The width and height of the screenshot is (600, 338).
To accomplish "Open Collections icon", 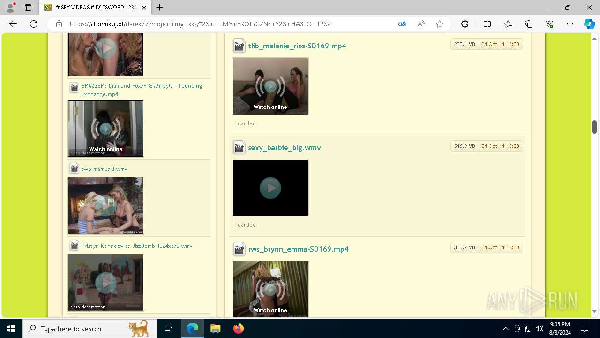I will tap(529, 24).
